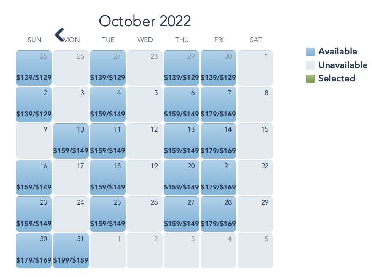Select Tuesday October 25
The image size is (372, 277).
pos(108,214)
